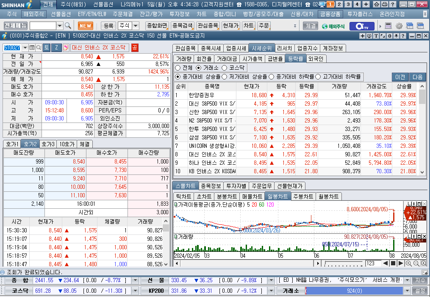Image resolution: width=430 pixels, height=297 pixels.
Task: Switch to virtual screen 4
Action: point(357,4)
